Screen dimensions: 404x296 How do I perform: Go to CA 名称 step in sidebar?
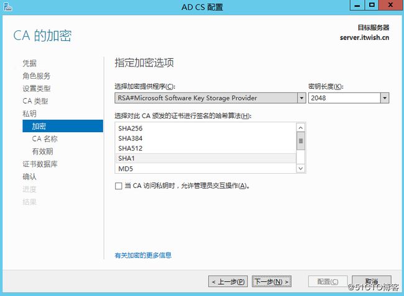(45, 139)
